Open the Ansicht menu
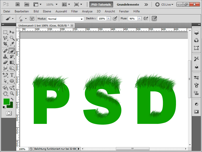202x152 pixels. (110, 11)
